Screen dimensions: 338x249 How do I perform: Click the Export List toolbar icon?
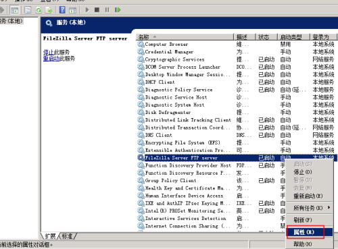tap(49, 10)
